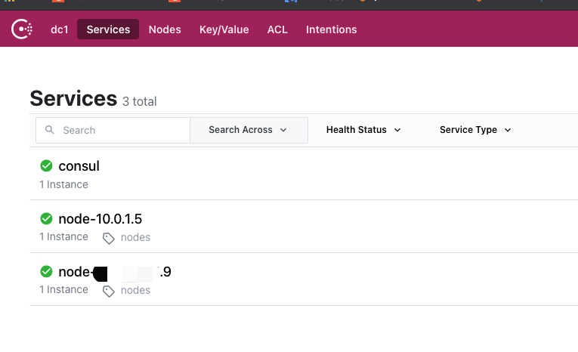This screenshot has height=352, width=578.
Task: Open the Service Type filter dropdown
Action: pyautogui.click(x=475, y=130)
